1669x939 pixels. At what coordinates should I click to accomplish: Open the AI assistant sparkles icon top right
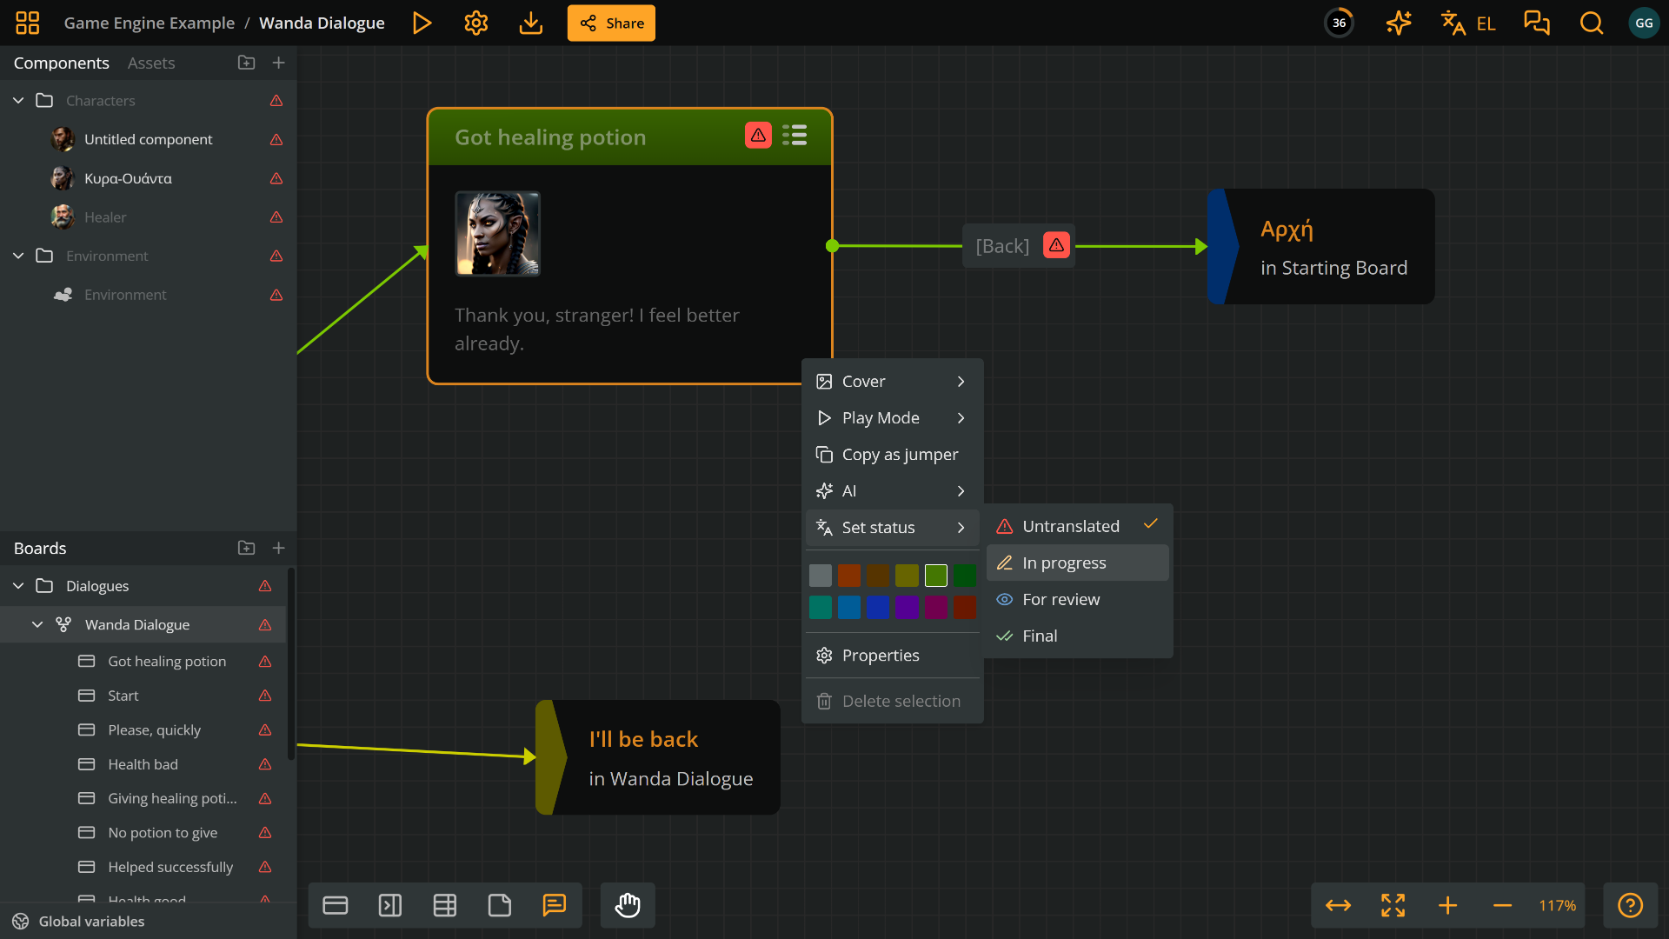tap(1399, 23)
